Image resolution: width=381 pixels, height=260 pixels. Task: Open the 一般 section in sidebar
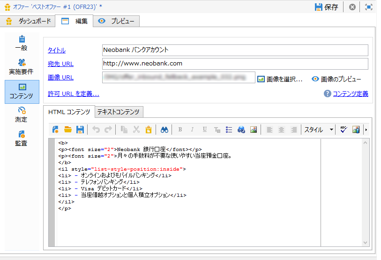pos(22,43)
